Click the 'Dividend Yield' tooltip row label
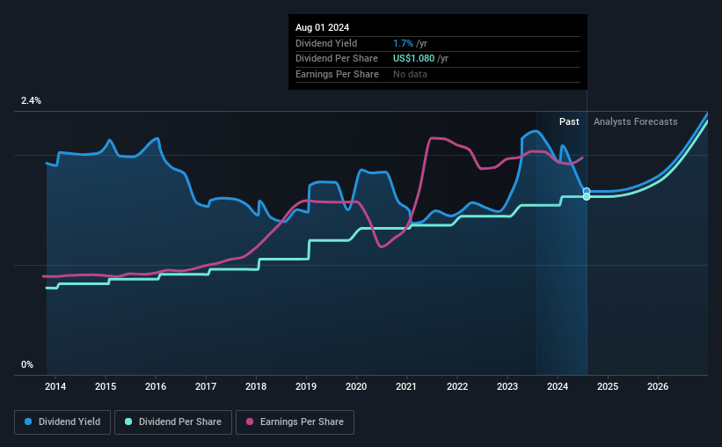Viewport: 722px width, 447px height. tap(326, 43)
